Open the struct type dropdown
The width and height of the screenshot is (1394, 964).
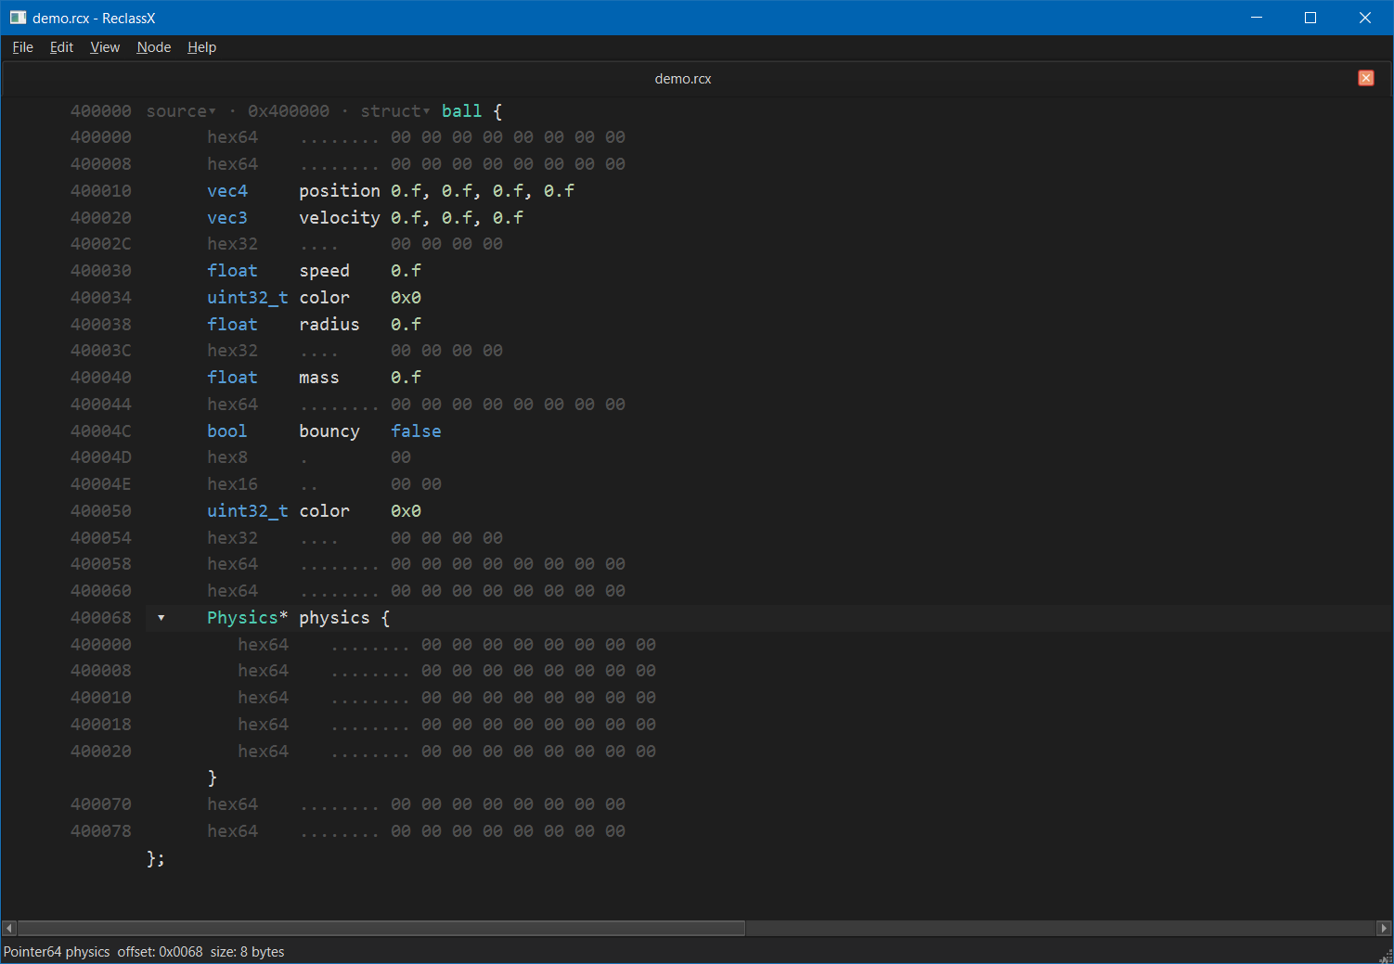pyautogui.click(x=395, y=111)
